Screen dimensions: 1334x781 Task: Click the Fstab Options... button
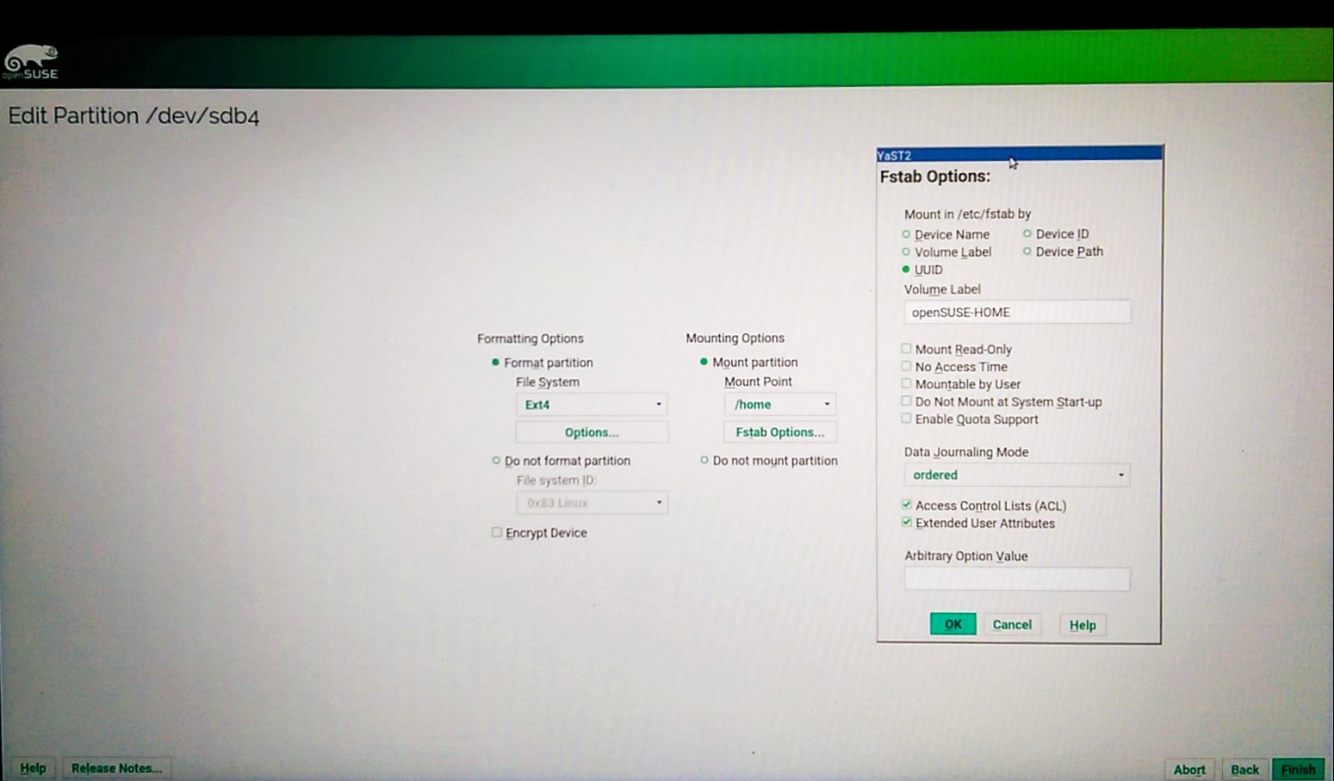point(780,432)
